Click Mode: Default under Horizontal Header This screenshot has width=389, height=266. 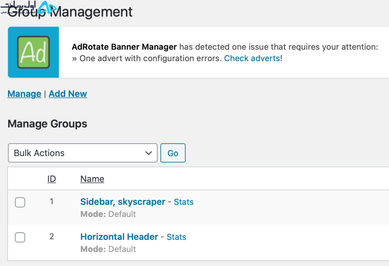pyautogui.click(x=108, y=249)
